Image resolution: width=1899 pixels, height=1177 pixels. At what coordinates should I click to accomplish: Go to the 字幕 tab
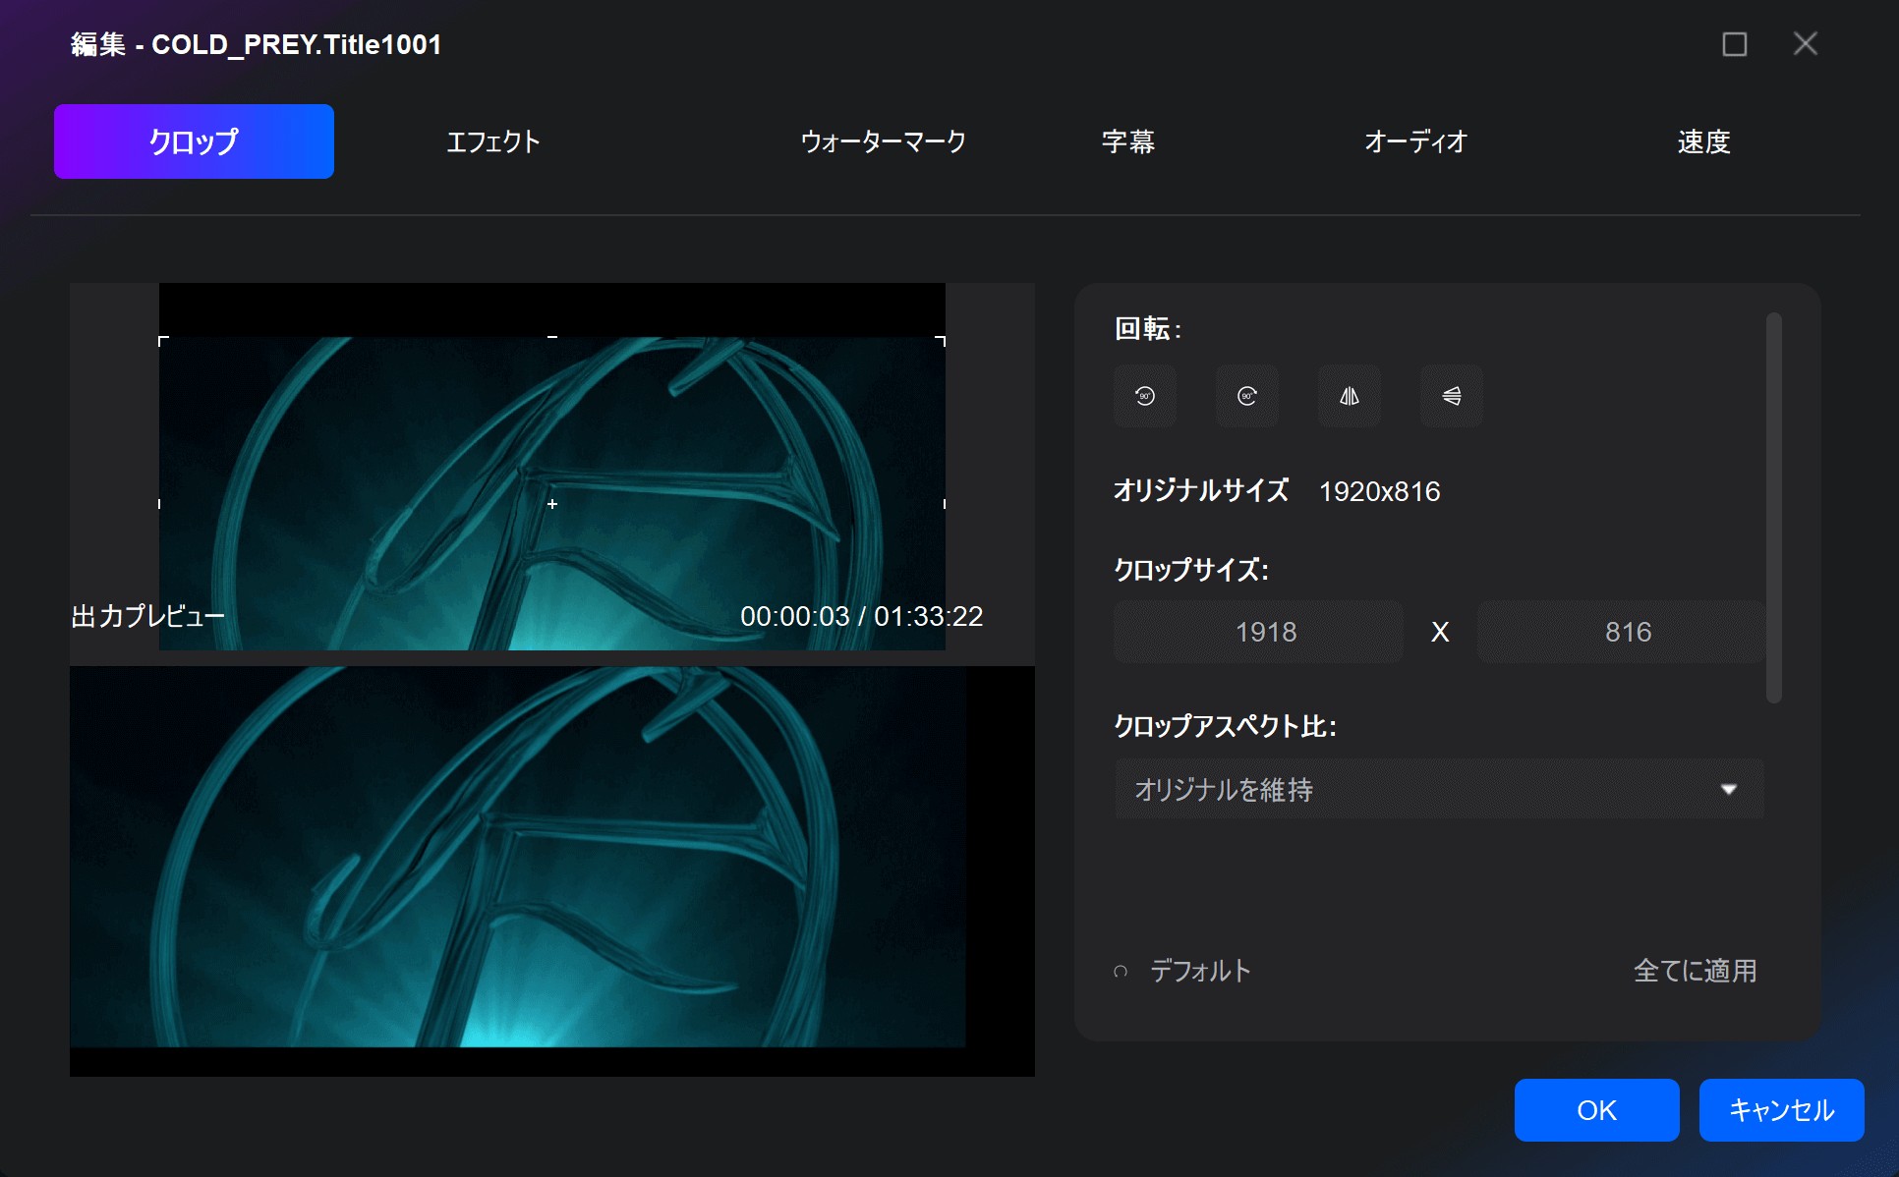[1128, 141]
